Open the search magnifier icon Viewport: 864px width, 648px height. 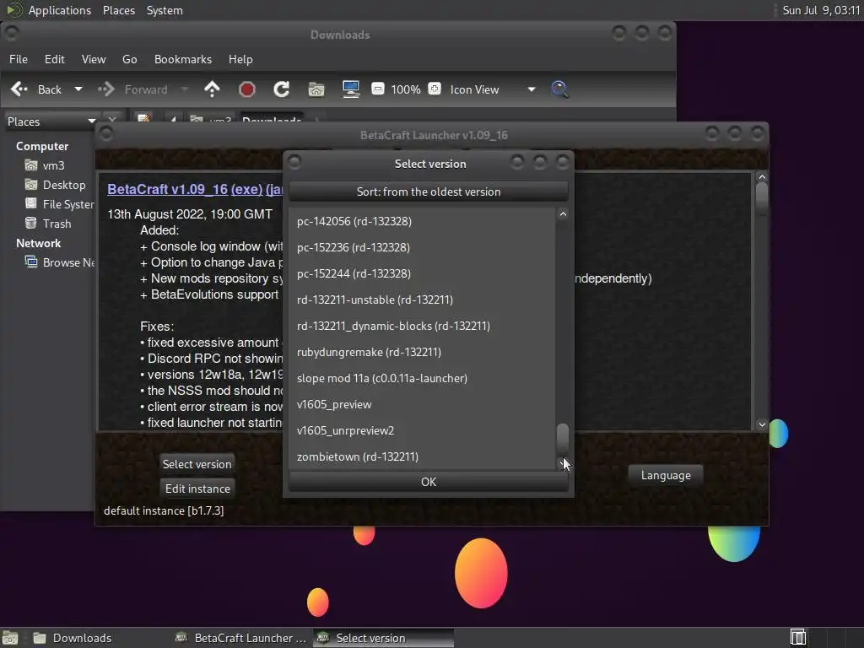point(560,89)
